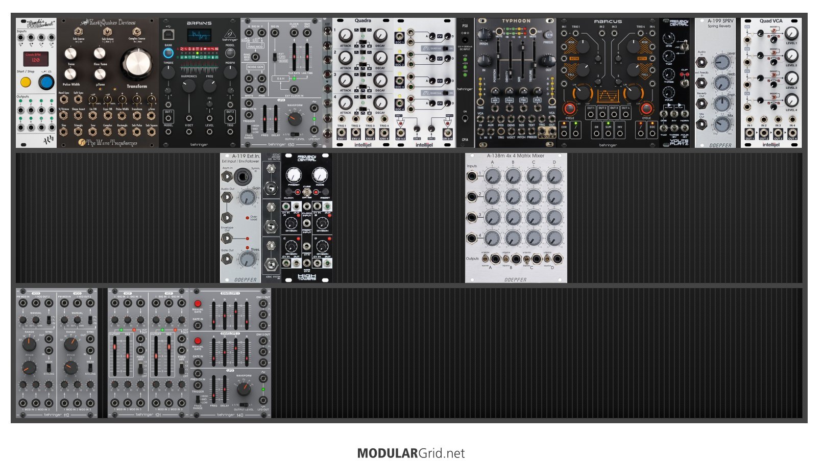
Task: Click the PITCH knob on Typhoon
Action: (x=483, y=35)
